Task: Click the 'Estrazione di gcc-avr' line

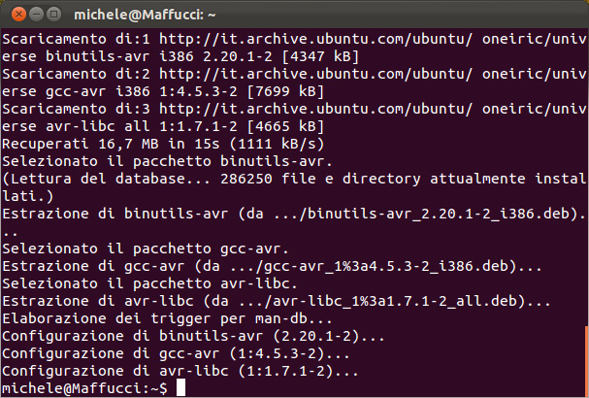Action: tap(272, 266)
